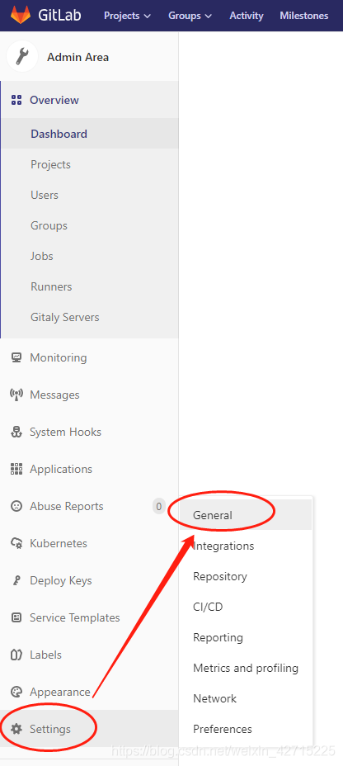Click the Kubernetes cloud-gear icon
The height and width of the screenshot is (766, 343).
[16, 543]
